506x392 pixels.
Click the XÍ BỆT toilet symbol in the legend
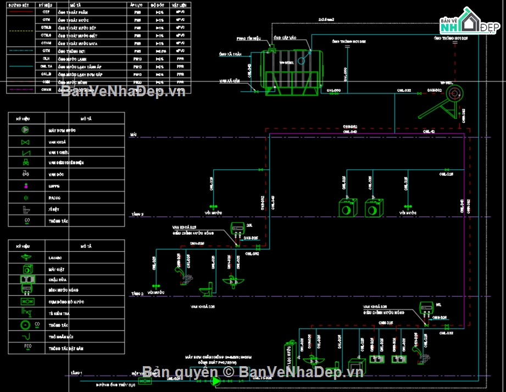25,209
